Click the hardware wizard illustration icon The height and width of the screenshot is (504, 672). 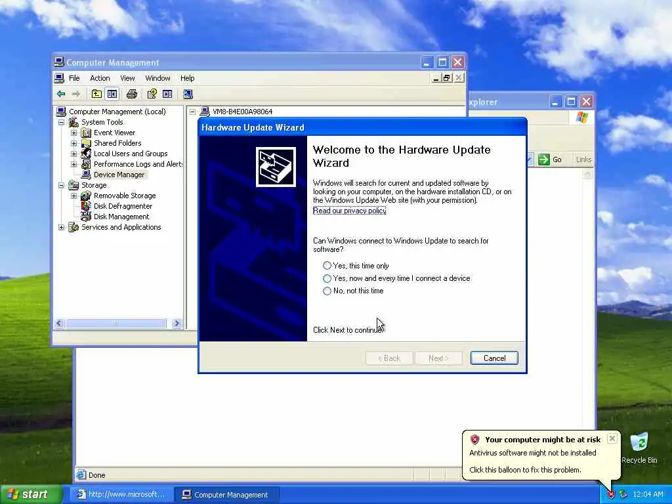tap(276, 167)
